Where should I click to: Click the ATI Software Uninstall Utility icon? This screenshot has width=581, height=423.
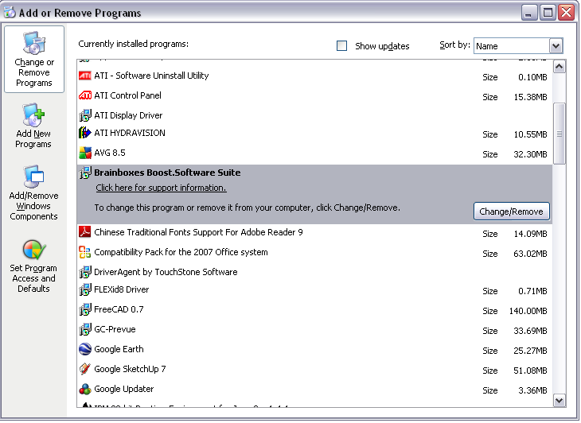85,76
